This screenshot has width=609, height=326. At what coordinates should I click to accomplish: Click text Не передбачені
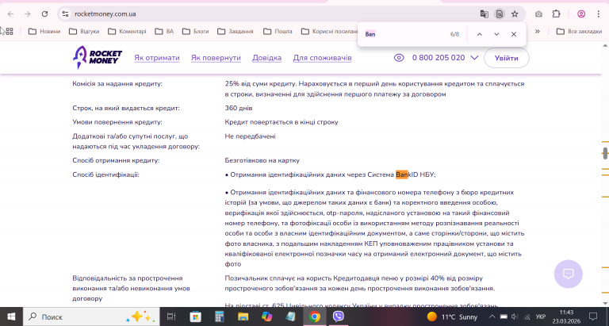coord(250,136)
